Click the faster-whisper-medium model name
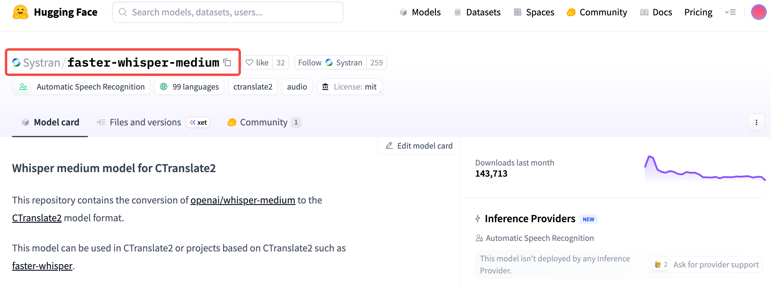Screen dimensions: 771x290 coord(143,63)
